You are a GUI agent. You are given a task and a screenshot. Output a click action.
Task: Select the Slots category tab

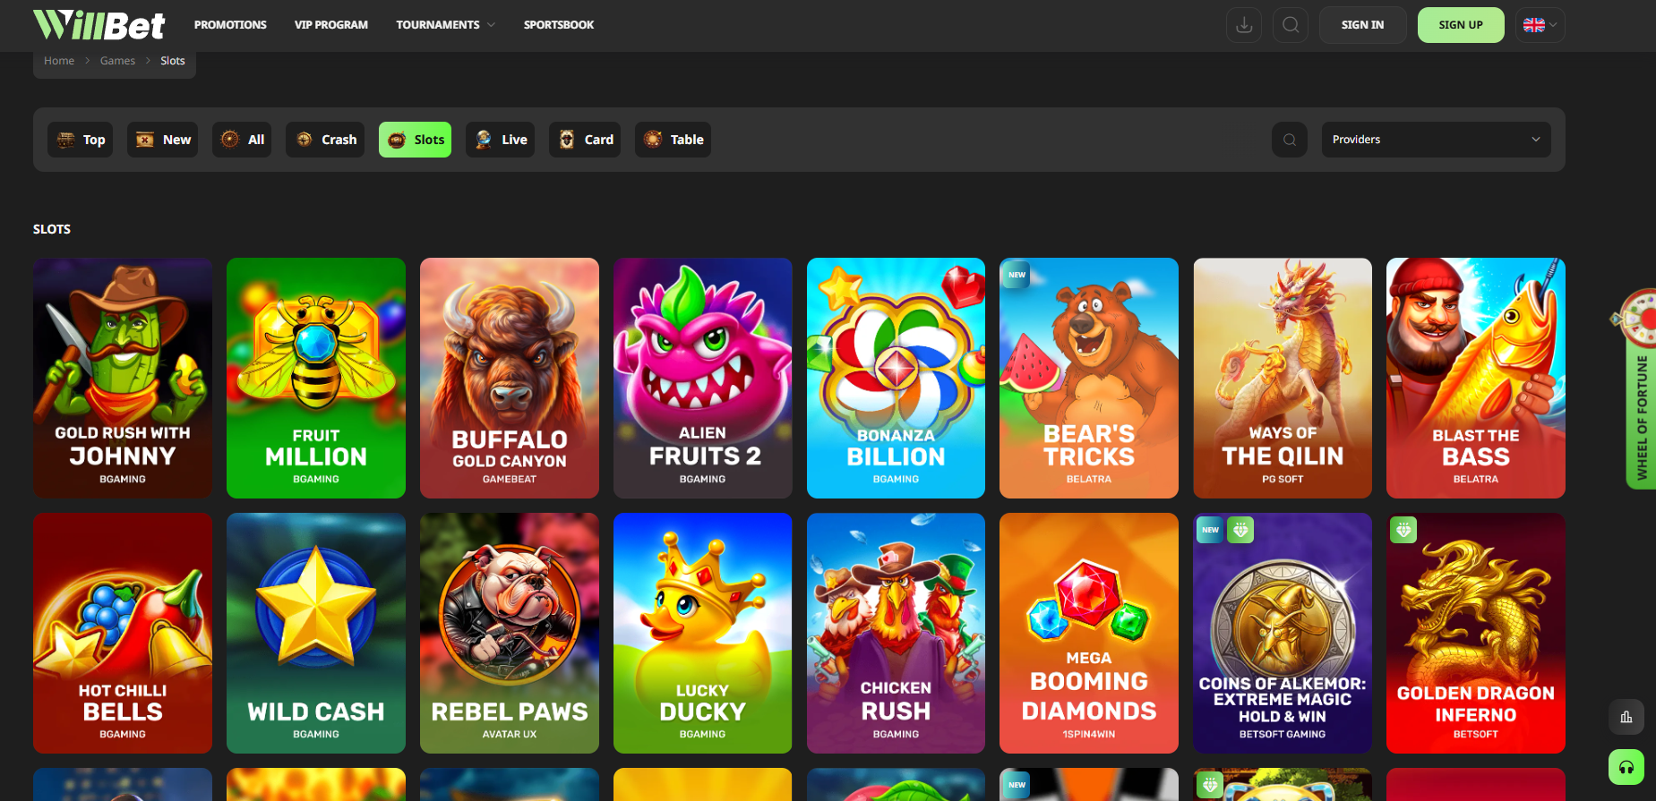[415, 140]
